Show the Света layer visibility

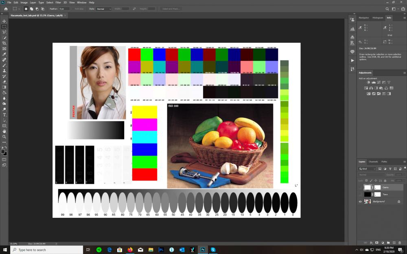[360, 187]
